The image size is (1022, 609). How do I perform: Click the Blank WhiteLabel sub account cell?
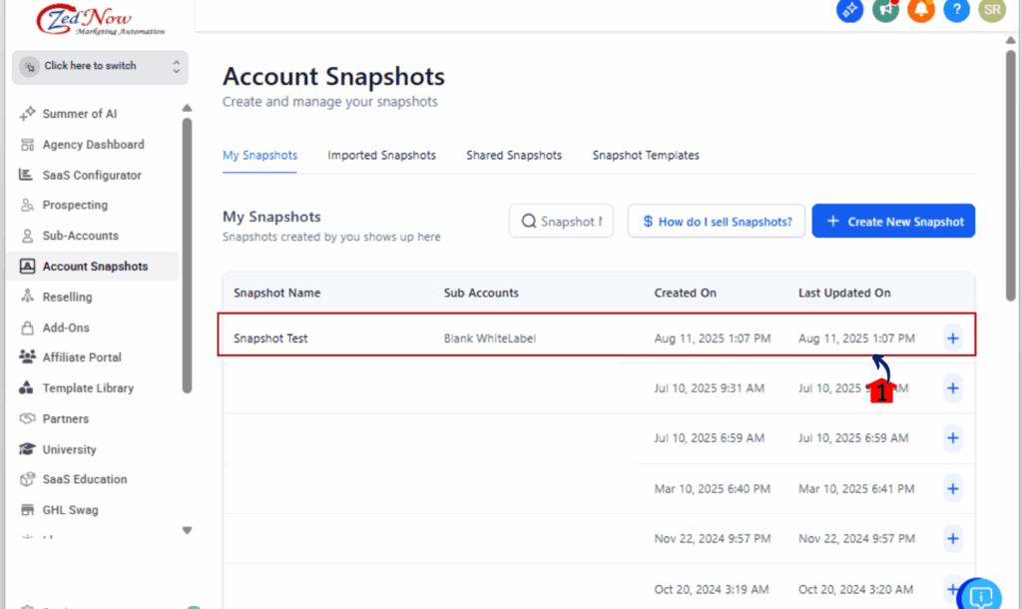489,338
